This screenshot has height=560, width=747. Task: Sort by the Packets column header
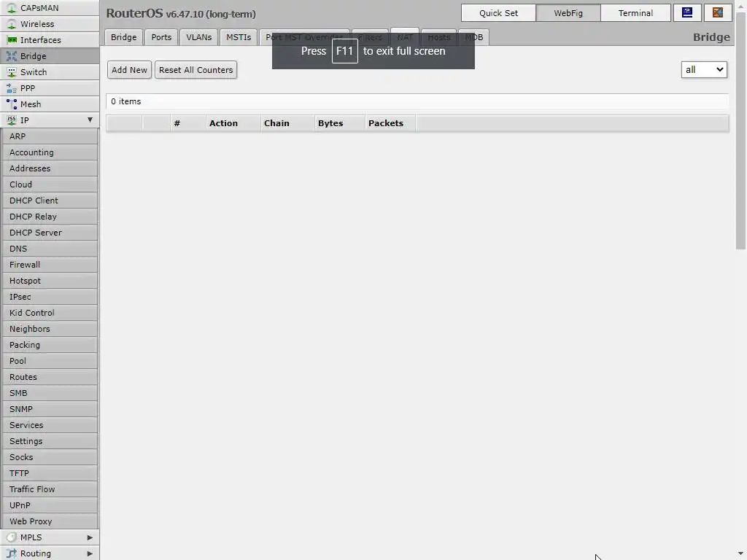pos(390,123)
